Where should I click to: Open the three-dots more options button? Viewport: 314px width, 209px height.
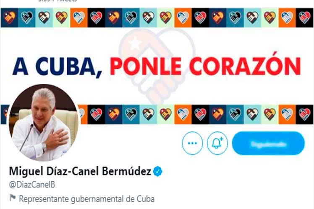pyautogui.click(x=192, y=143)
